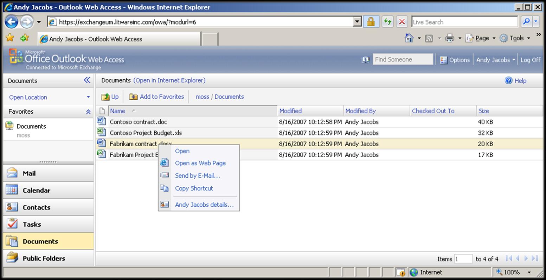Image resolution: width=546 pixels, height=280 pixels.
Task: Click the Live Search box
Action: click(x=464, y=22)
